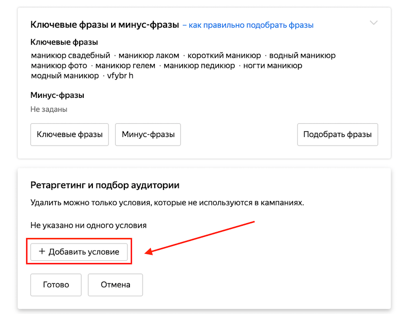This screenshot has width=406, height=314.
Task: Click the Ключевые фразы button
Action: pos(70,134)
